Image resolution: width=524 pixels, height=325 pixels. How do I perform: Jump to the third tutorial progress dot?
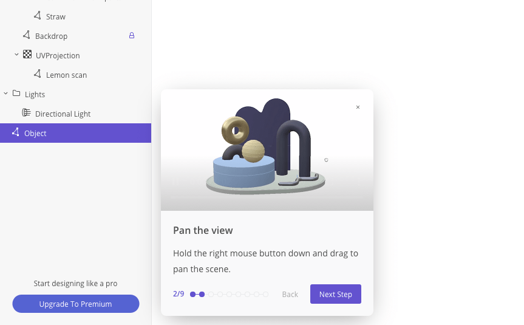[x=211, y=294]
